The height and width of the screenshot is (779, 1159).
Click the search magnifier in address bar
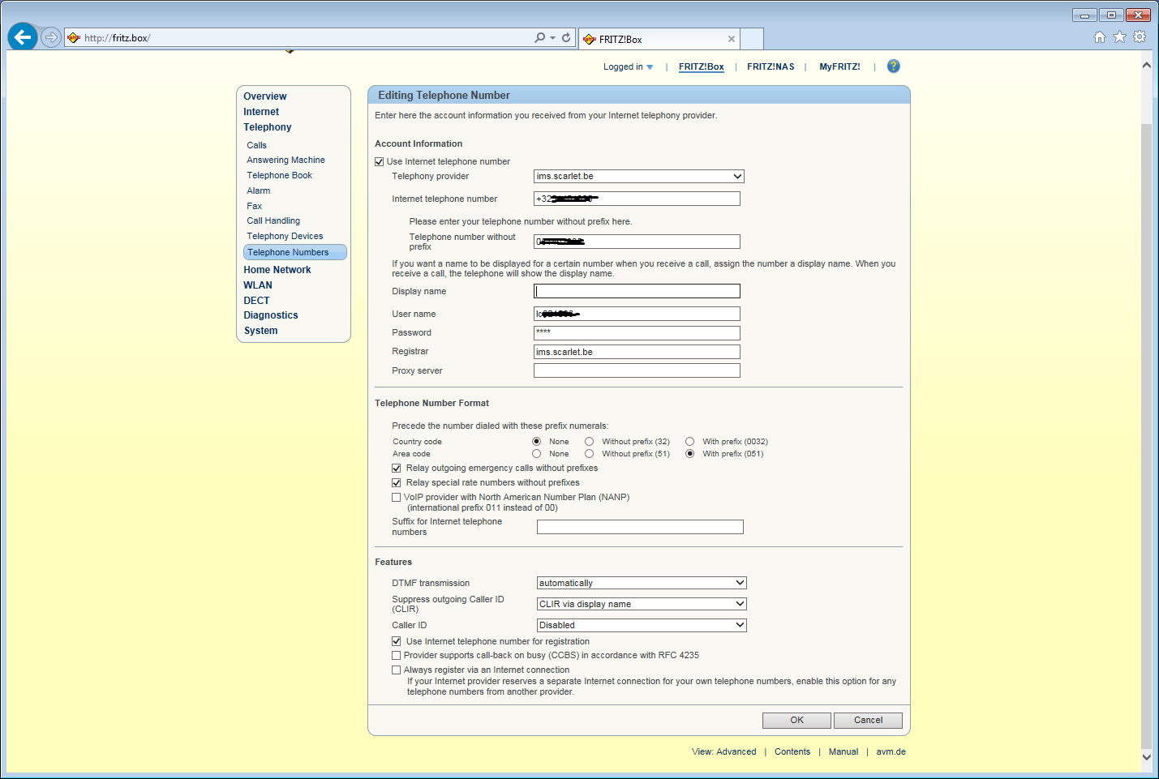pos(540,37)
